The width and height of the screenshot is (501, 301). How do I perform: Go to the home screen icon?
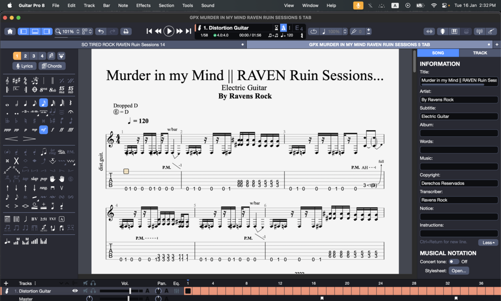10,31
